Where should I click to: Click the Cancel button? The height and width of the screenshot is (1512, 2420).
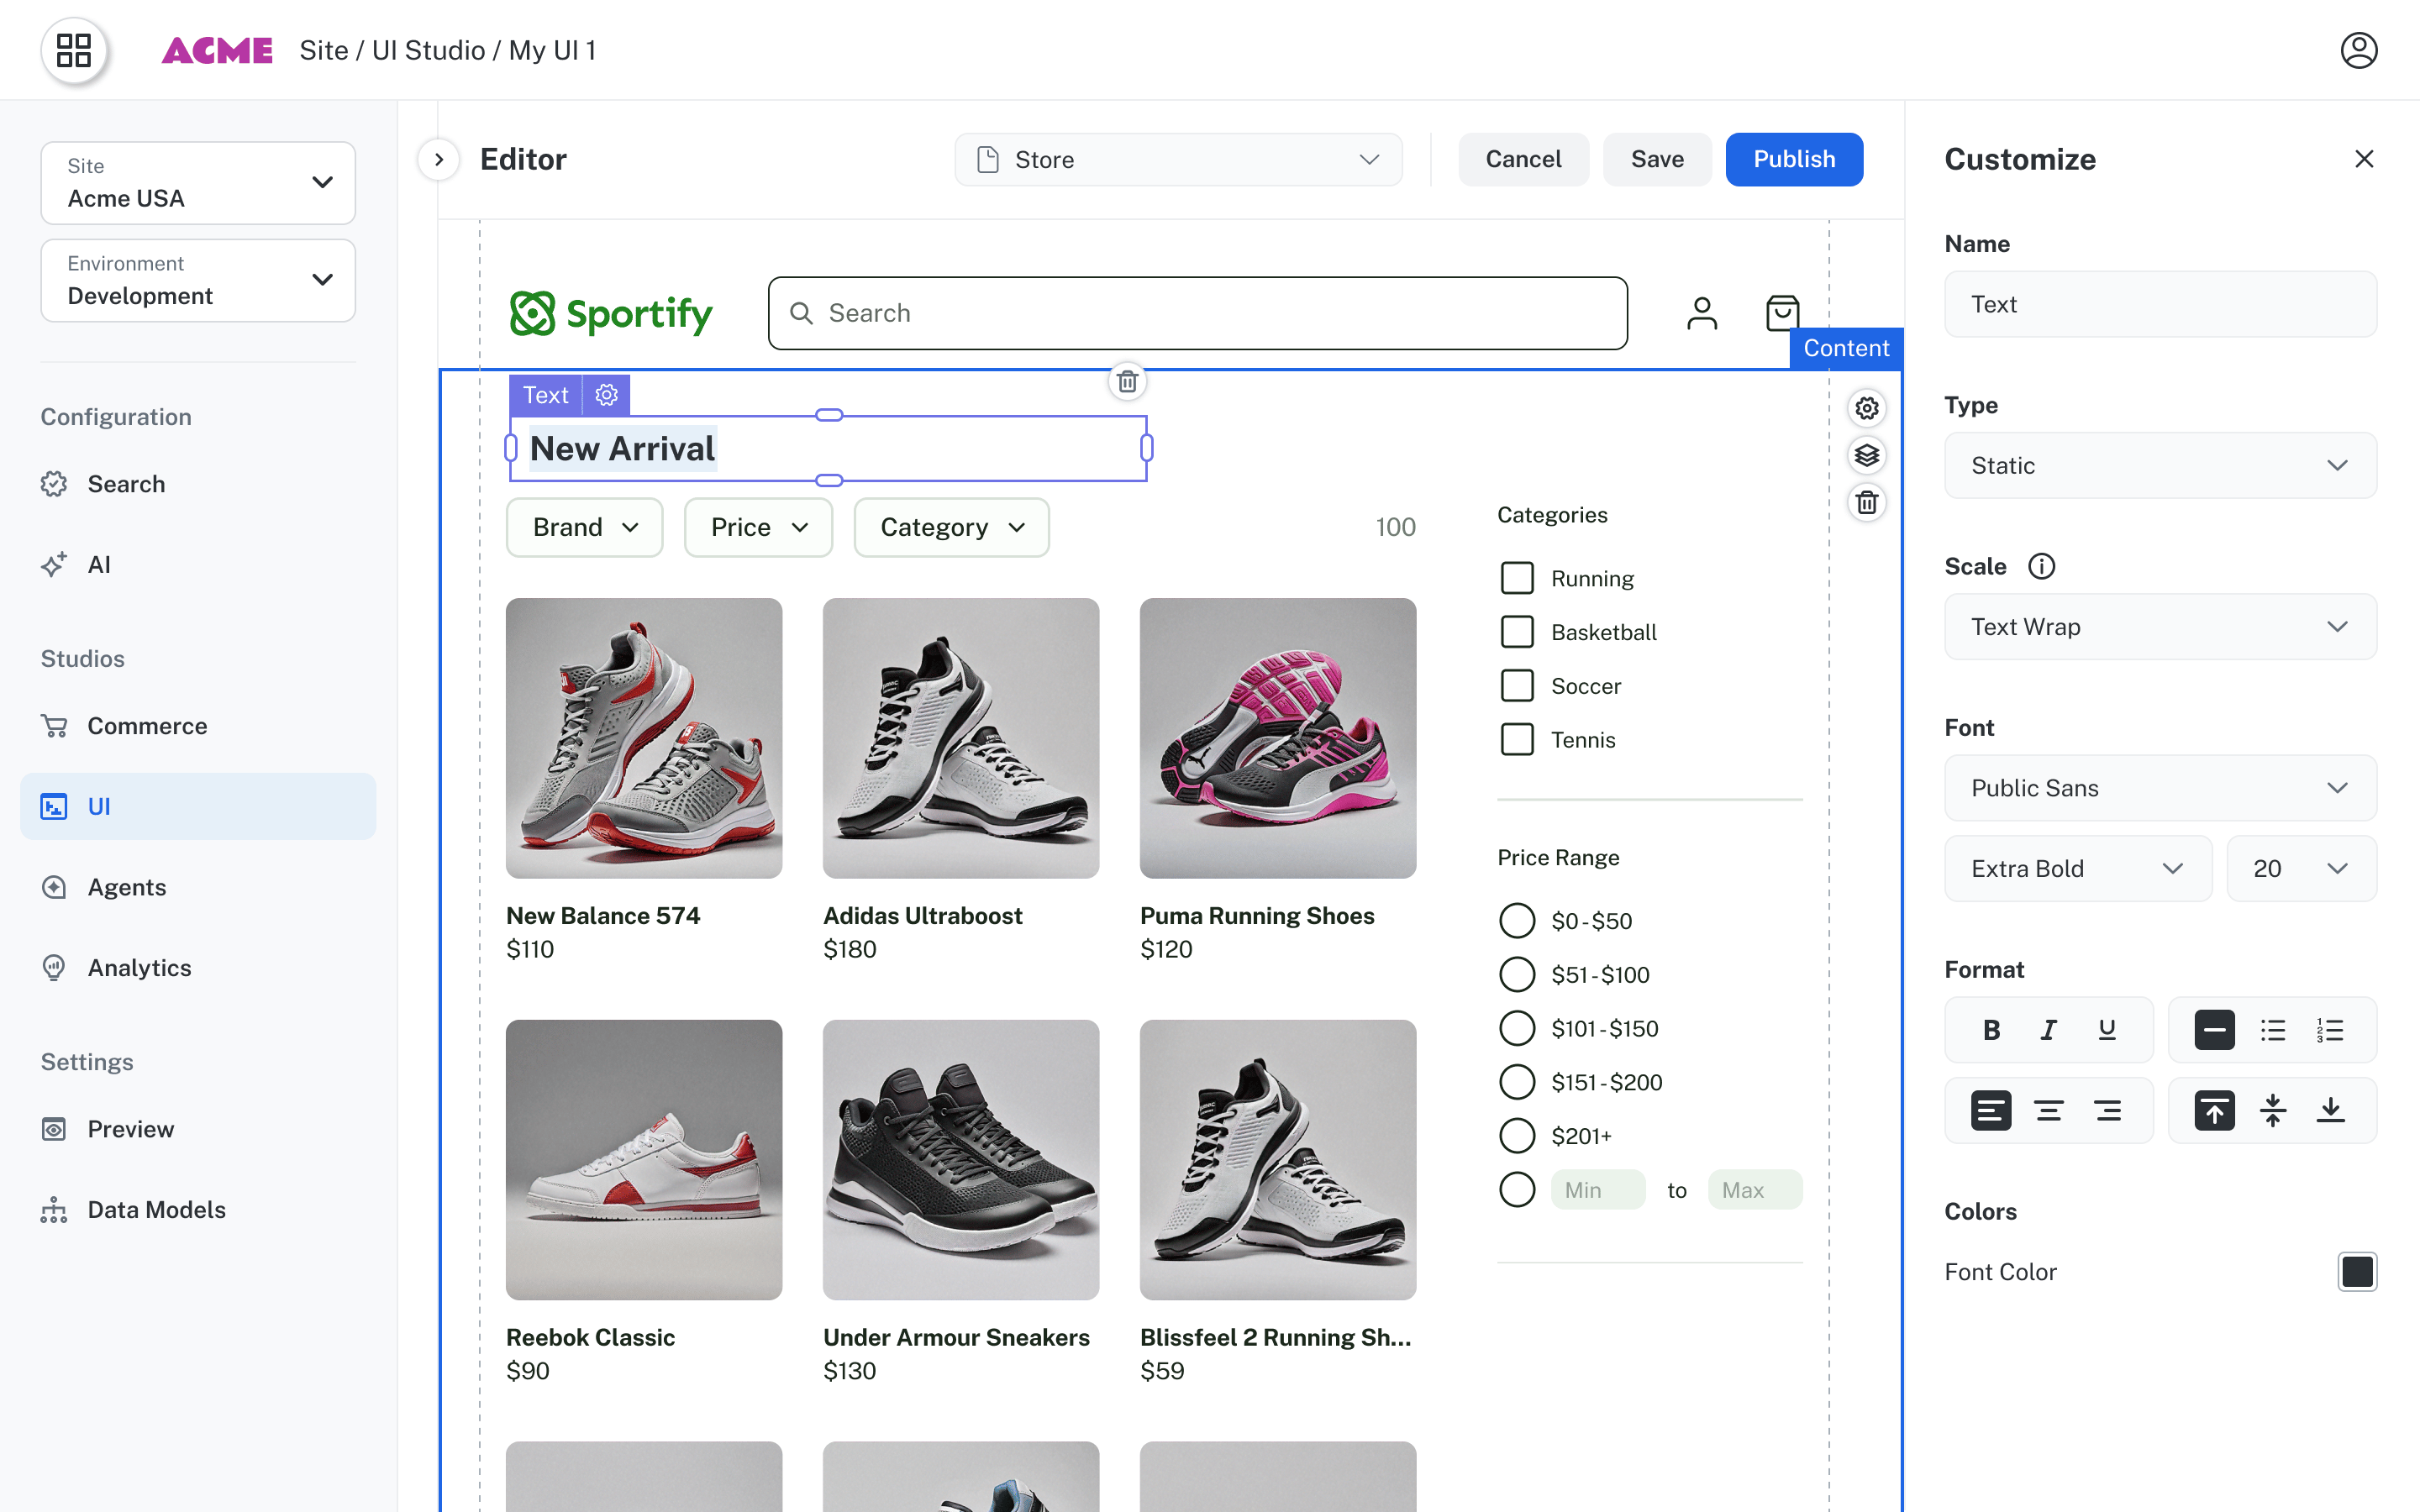coord(1523,159)
